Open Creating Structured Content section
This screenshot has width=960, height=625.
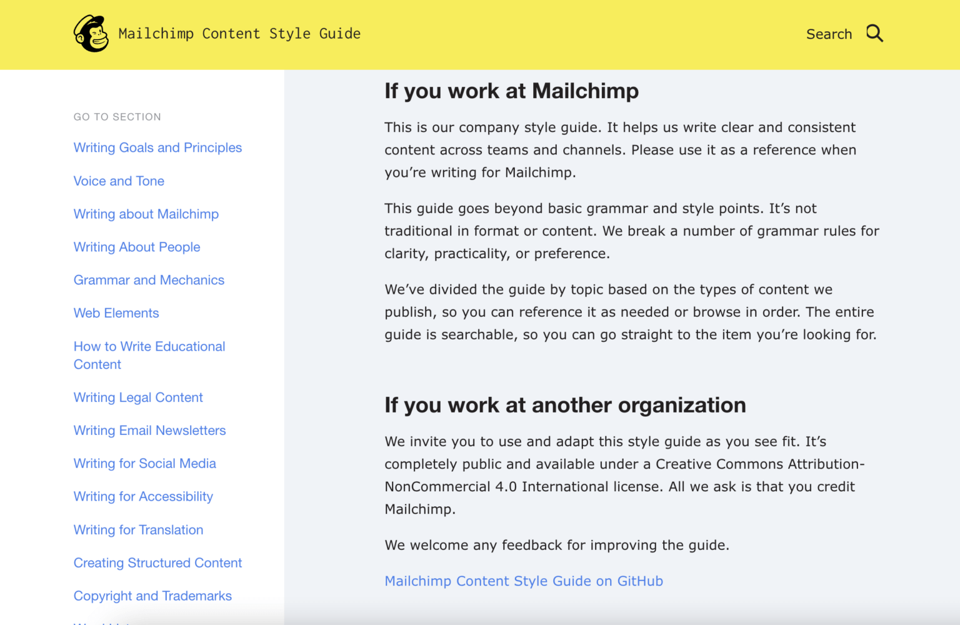tap(157, 563)
